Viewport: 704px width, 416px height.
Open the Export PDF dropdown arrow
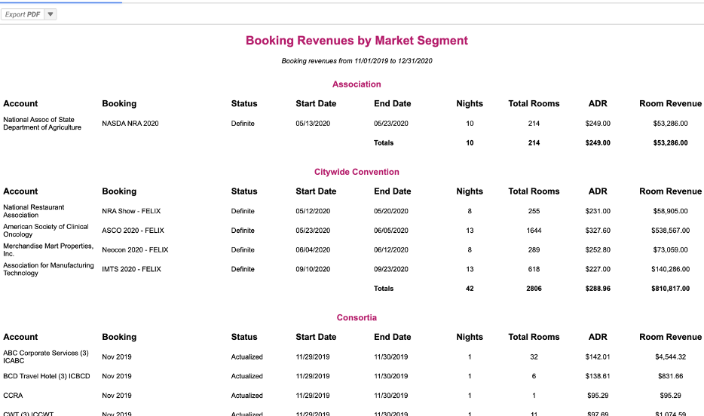(51, 14)
